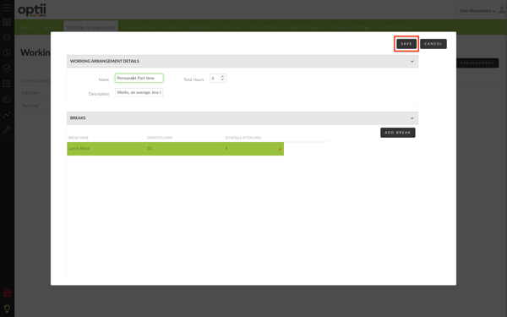Select the clock icon in sidebar
The image size is (507, 317).
click(x=7, y=52)
